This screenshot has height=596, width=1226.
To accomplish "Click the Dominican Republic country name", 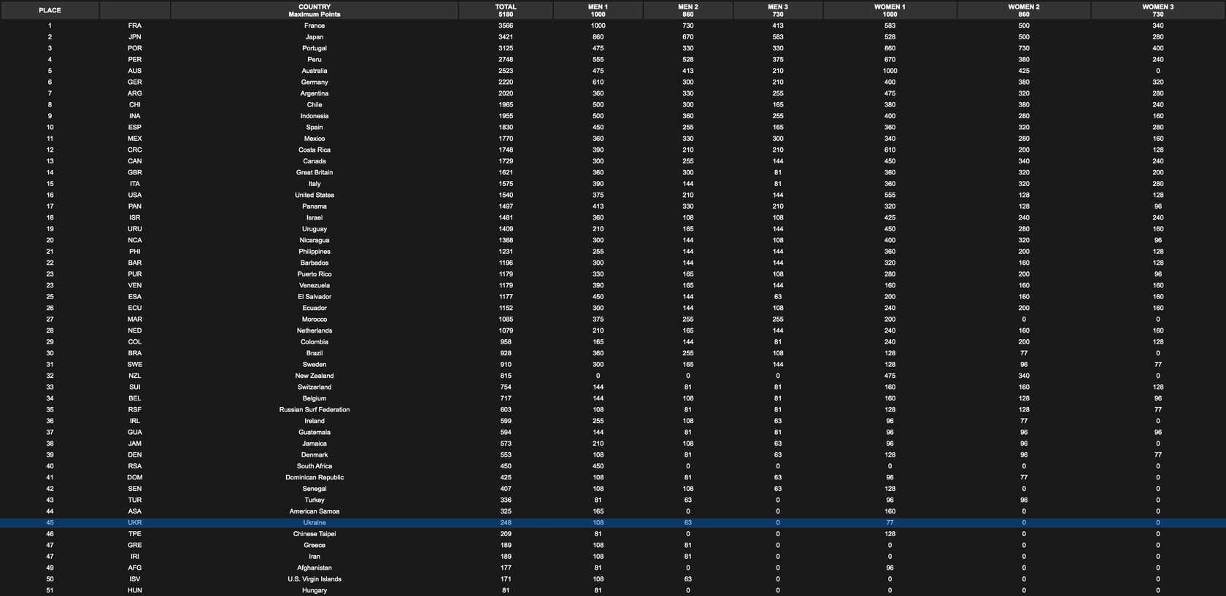I will [x=315, y=478].
